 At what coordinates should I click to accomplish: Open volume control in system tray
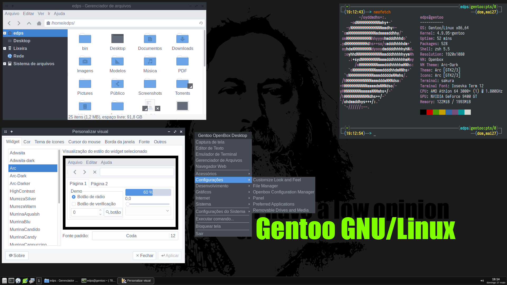click(482, 281)
